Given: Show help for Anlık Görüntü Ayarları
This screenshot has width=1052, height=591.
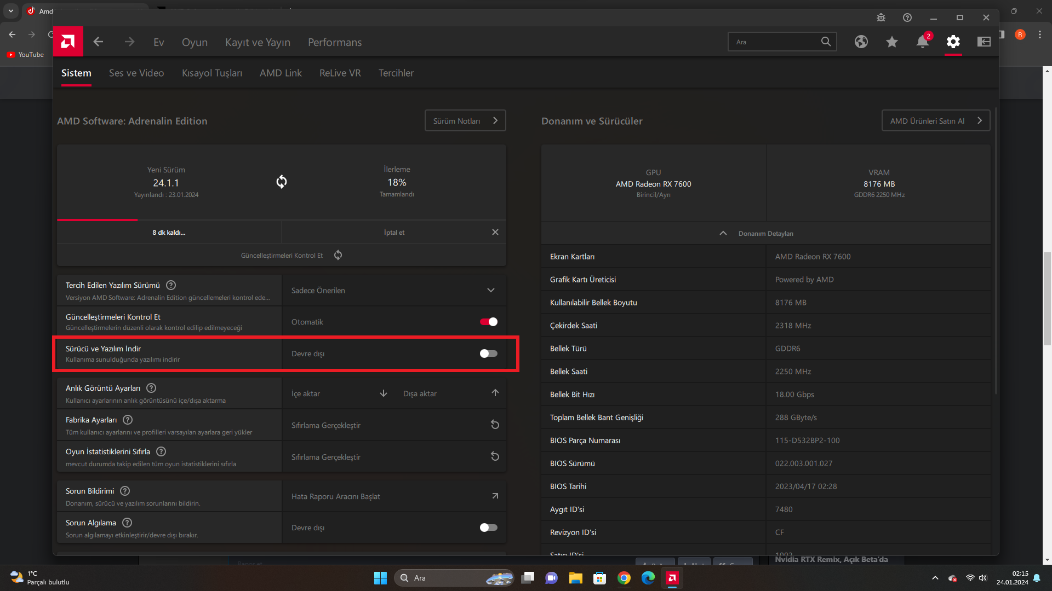Looking at the screenshot, I should click(x=151, y=388).
